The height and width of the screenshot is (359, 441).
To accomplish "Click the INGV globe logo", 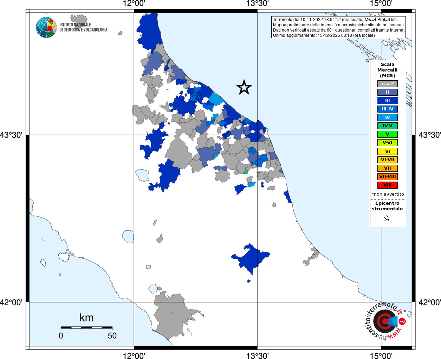I will (x=46, y=27).
